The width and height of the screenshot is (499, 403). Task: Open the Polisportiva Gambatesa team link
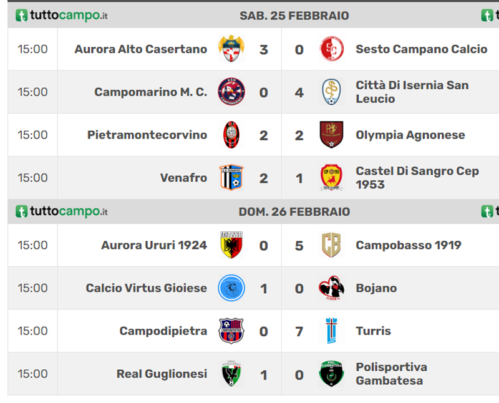[392, 374]
